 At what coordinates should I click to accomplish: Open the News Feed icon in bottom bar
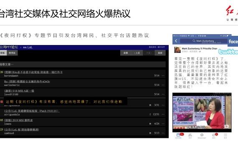178,135
